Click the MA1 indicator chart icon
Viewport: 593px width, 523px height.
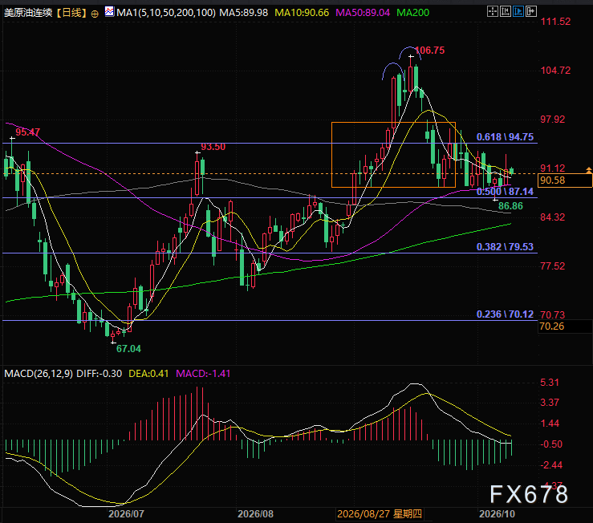(109, 12)
